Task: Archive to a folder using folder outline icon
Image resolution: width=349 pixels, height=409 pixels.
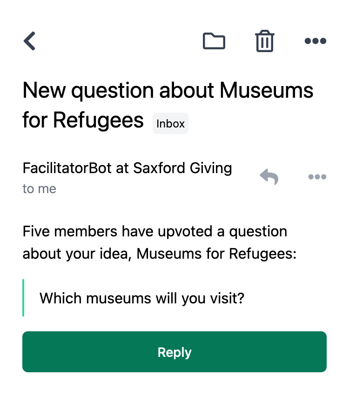Action: [x=214, y=41]
